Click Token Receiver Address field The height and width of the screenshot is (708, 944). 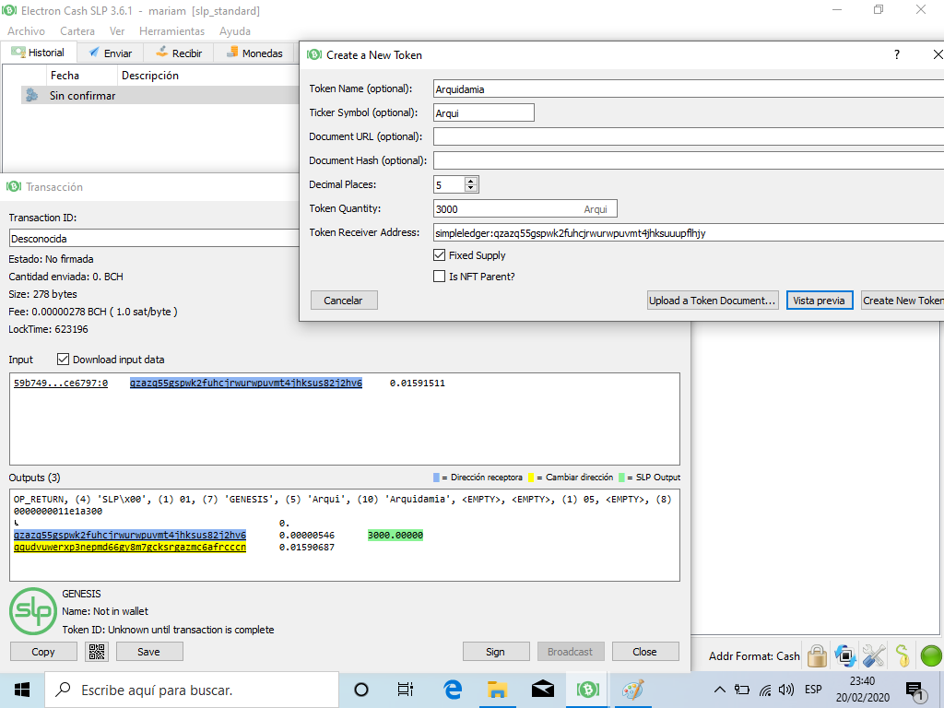[x=688, y=232]
